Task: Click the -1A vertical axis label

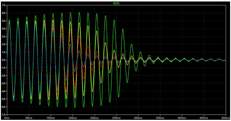Action: click(x=3, y=68)
